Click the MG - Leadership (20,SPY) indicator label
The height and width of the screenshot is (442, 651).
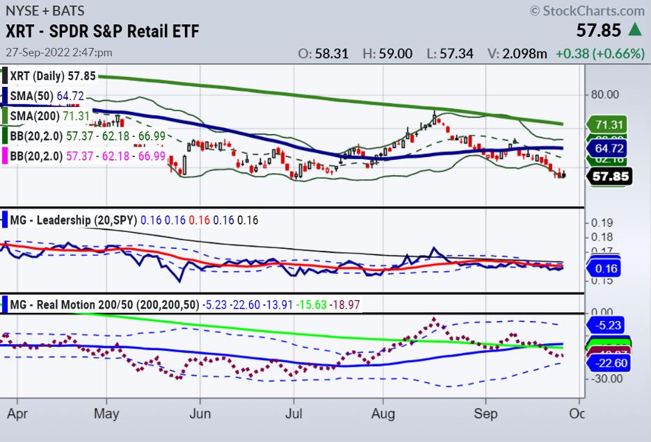(74, 220)
